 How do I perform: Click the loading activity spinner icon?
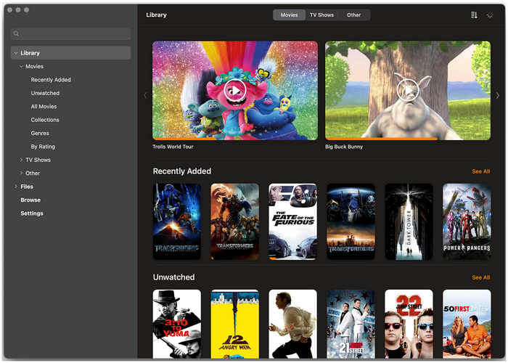pyautogui.click(x=490, y=15)
